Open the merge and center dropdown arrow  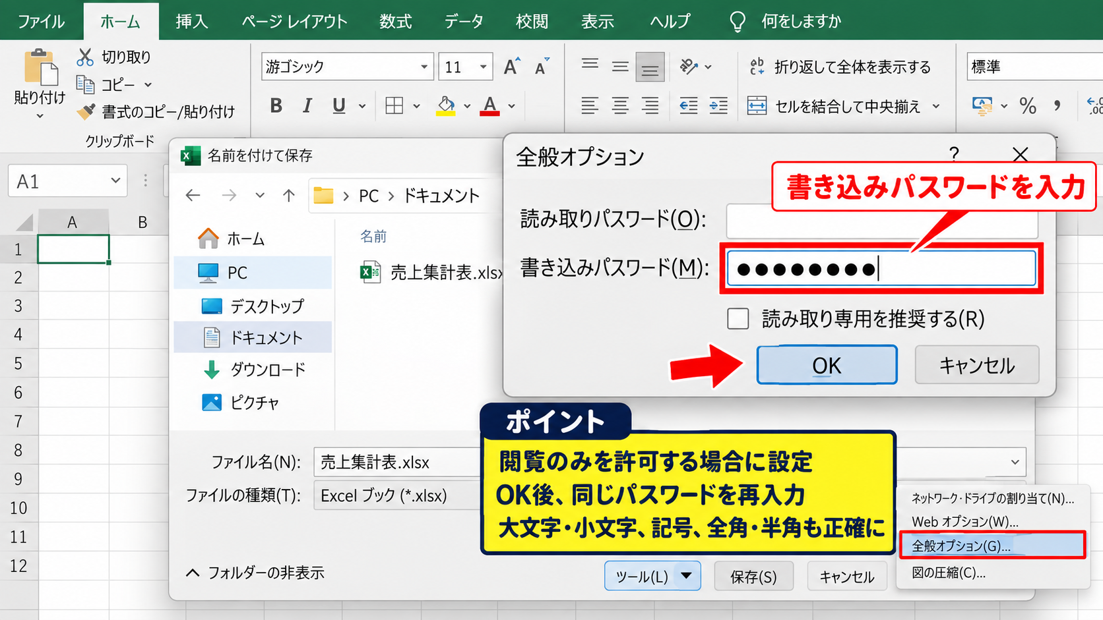coord(936,105)
